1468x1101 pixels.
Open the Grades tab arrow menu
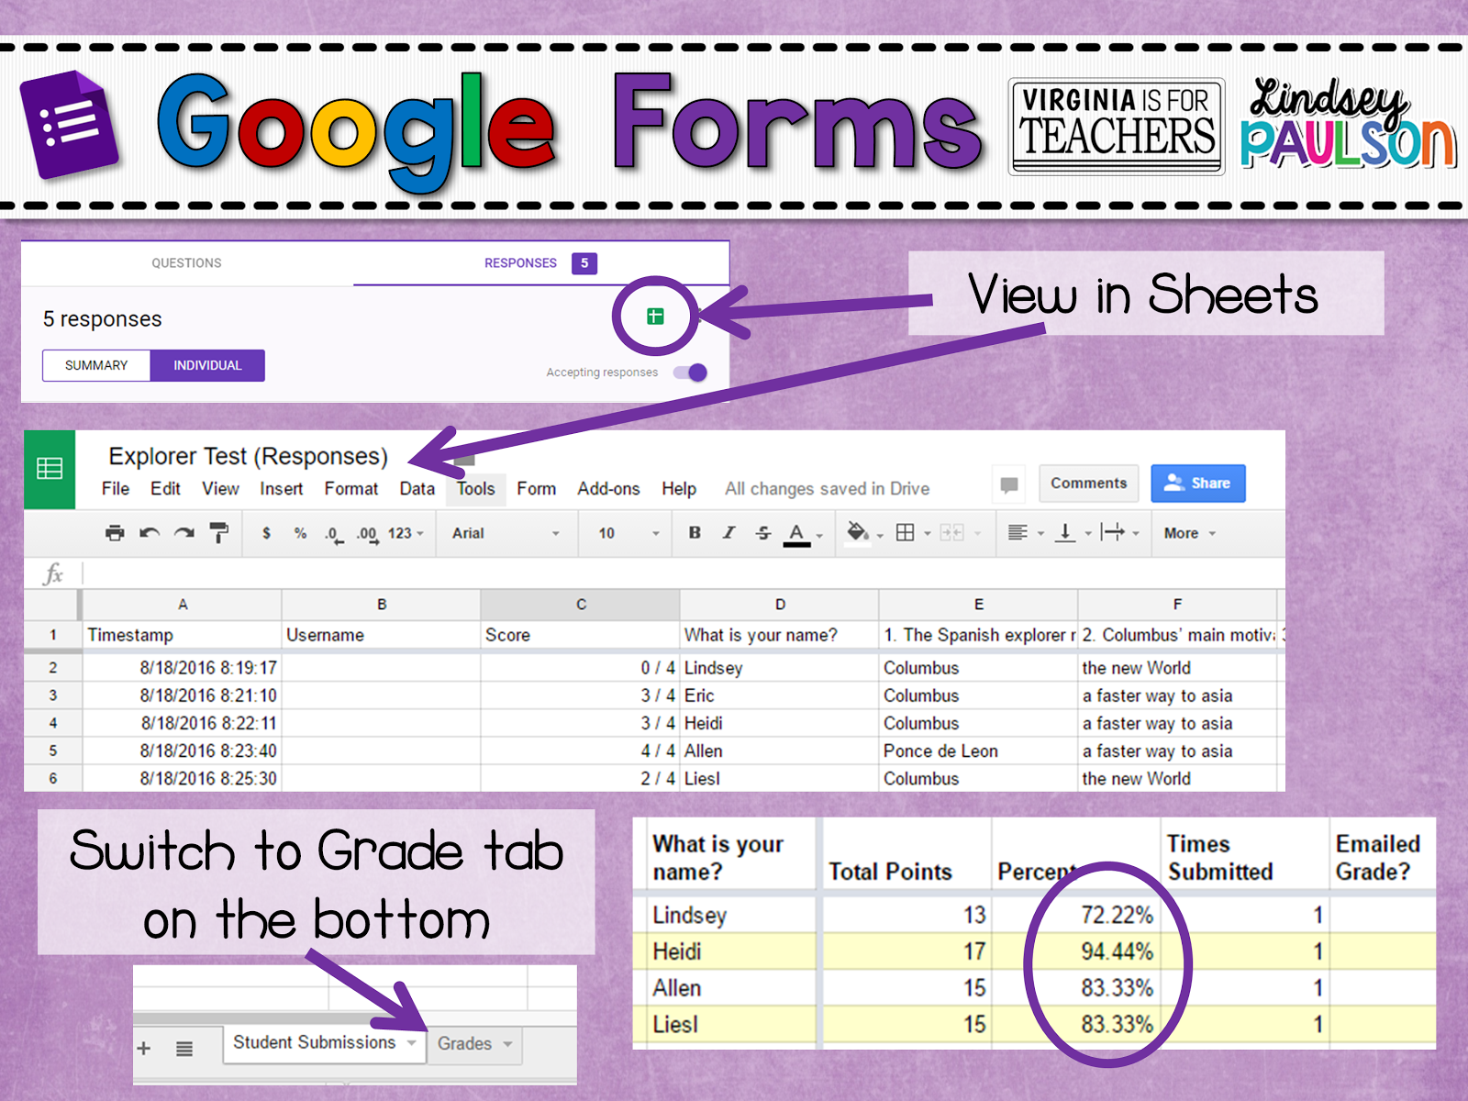pos(507,1044)
